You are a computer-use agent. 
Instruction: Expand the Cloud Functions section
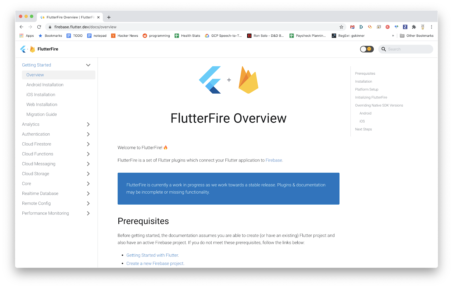(88, 154)
